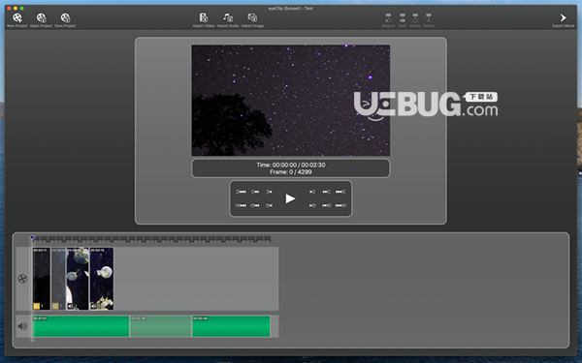Click the New Project toolbar icon
Image resolution: width=582 pixels, height=363 pixels.
(17, 18)
